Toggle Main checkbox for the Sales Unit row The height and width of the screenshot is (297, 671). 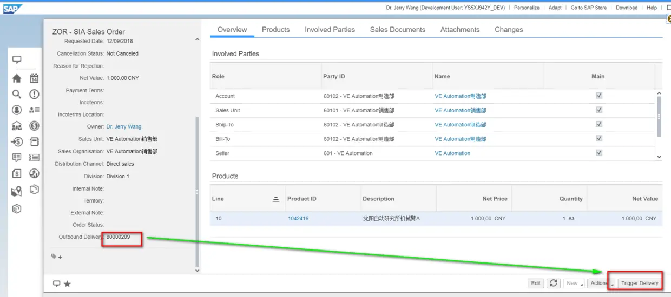click(599, 110)
